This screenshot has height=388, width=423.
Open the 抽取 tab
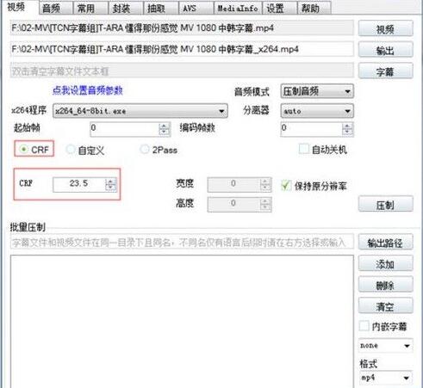(161, 8)
